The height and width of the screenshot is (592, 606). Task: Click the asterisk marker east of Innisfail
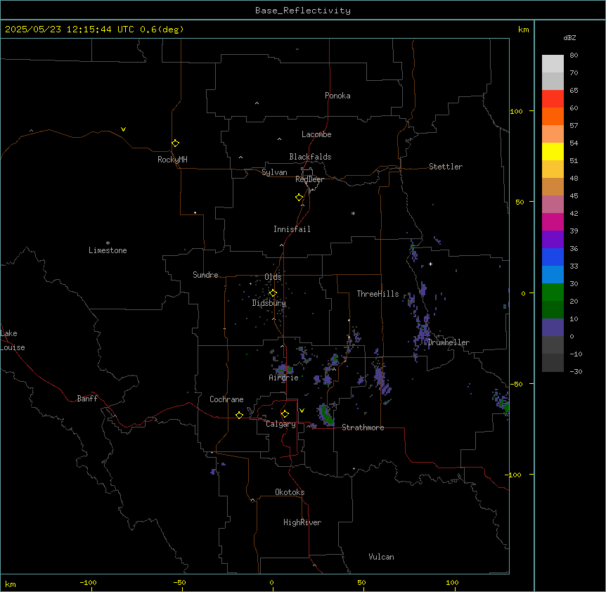pyautogui.click(x=353, y=213)
